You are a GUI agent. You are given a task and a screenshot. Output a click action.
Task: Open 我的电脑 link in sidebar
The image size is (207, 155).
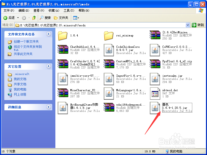point(20,89)
